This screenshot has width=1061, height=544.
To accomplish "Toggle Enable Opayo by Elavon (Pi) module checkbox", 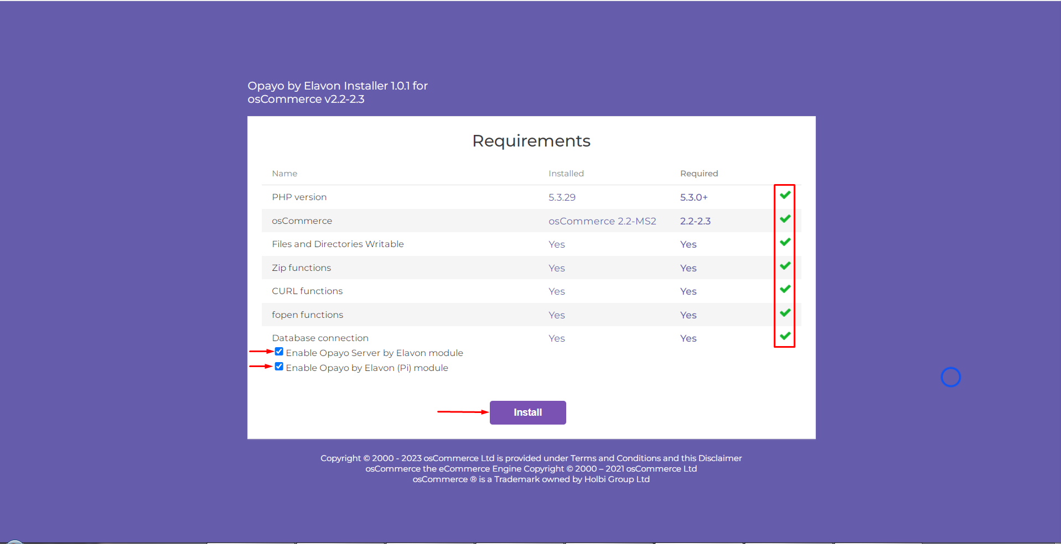I will [x=279, y=367].
